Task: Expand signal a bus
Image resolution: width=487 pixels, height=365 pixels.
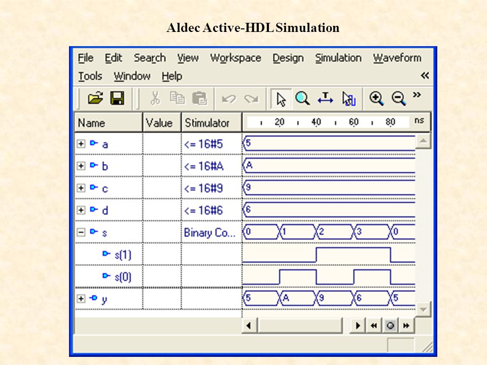Action: click(x=81, y=143)
